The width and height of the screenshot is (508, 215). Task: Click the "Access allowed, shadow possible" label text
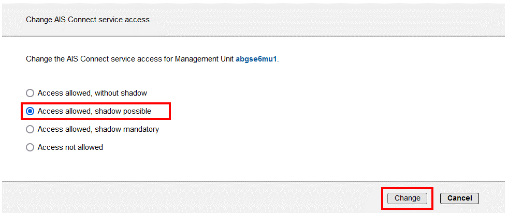pyautogui.click(x=94, y=111)
